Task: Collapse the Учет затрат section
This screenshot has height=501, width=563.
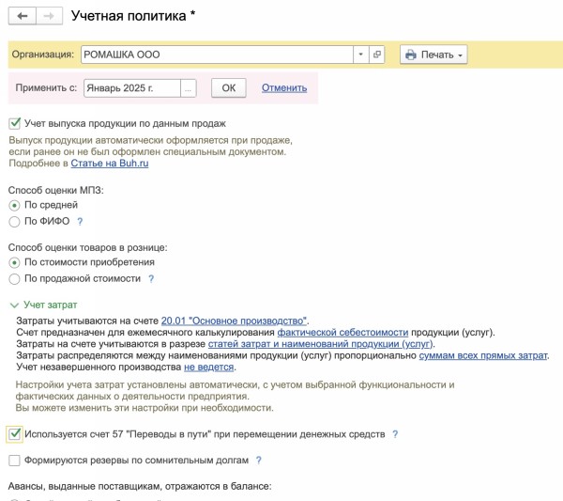Action: tap(14, 305)
